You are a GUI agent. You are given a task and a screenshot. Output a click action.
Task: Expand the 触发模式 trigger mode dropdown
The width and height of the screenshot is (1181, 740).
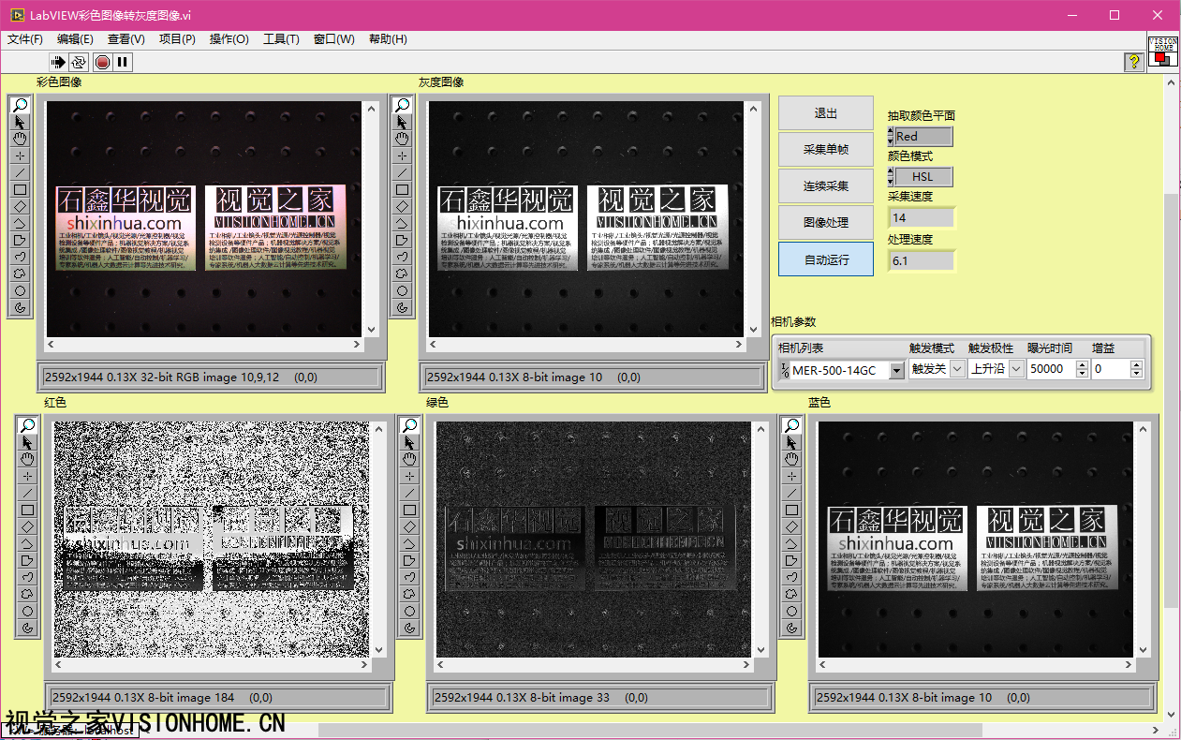pos(957,369)
